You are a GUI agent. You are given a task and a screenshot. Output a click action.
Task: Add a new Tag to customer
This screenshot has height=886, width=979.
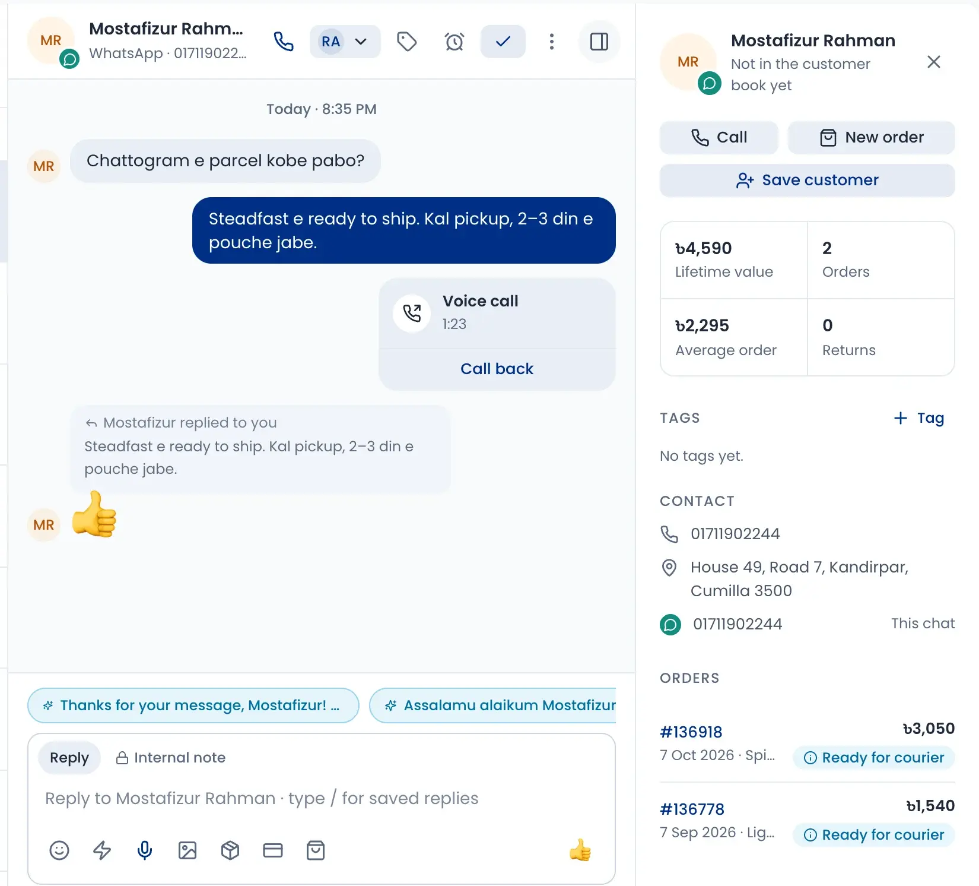coord(919,418)
